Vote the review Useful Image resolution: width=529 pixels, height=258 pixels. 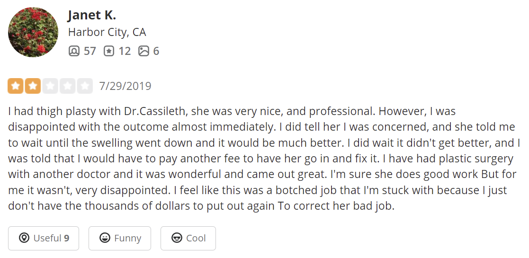[44, 238]
